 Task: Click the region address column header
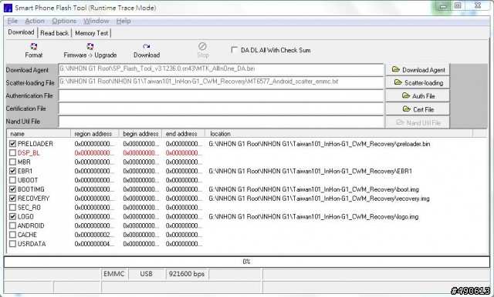(95, 134)
